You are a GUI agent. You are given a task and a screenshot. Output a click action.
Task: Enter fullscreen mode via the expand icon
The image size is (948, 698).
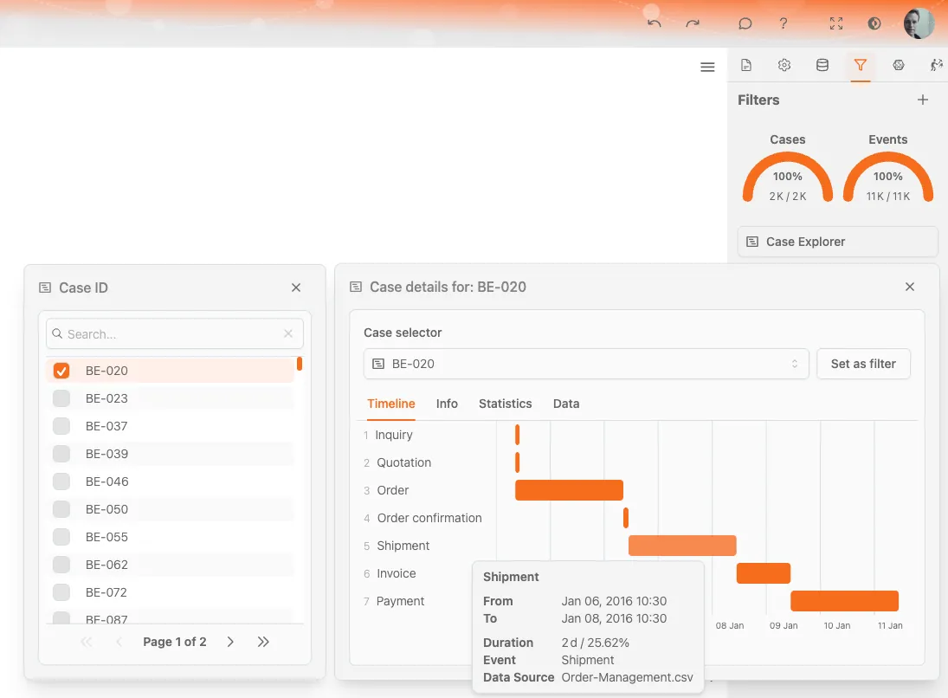(836, 23)
